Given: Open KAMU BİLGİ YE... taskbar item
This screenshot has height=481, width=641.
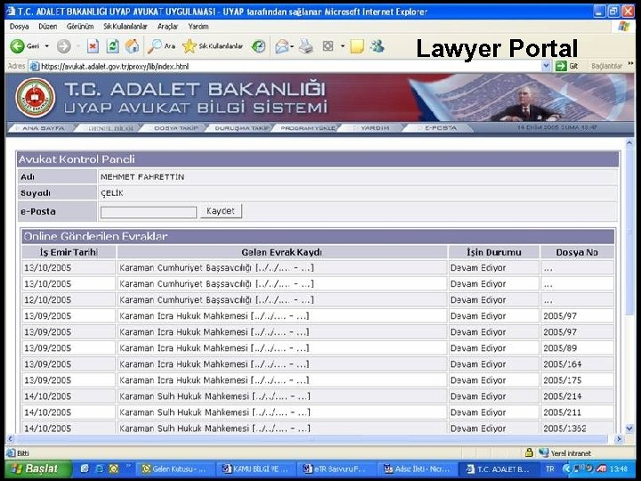Looking at the screenshot, I should (x=256, y=469).
